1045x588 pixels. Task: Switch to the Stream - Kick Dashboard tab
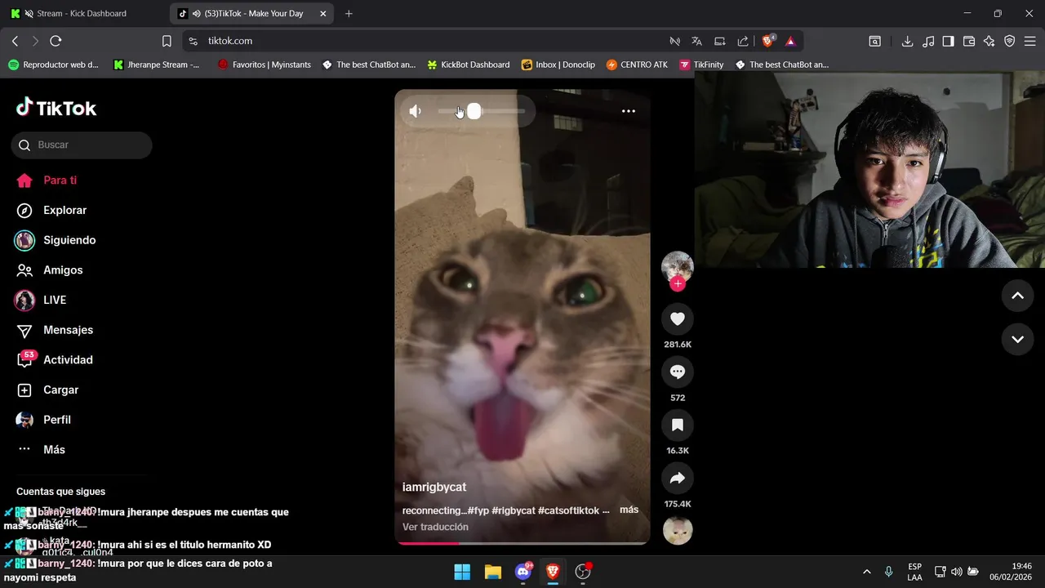tap(82, 13)
